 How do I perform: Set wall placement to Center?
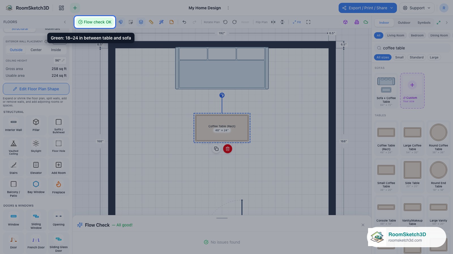[36, 50]
